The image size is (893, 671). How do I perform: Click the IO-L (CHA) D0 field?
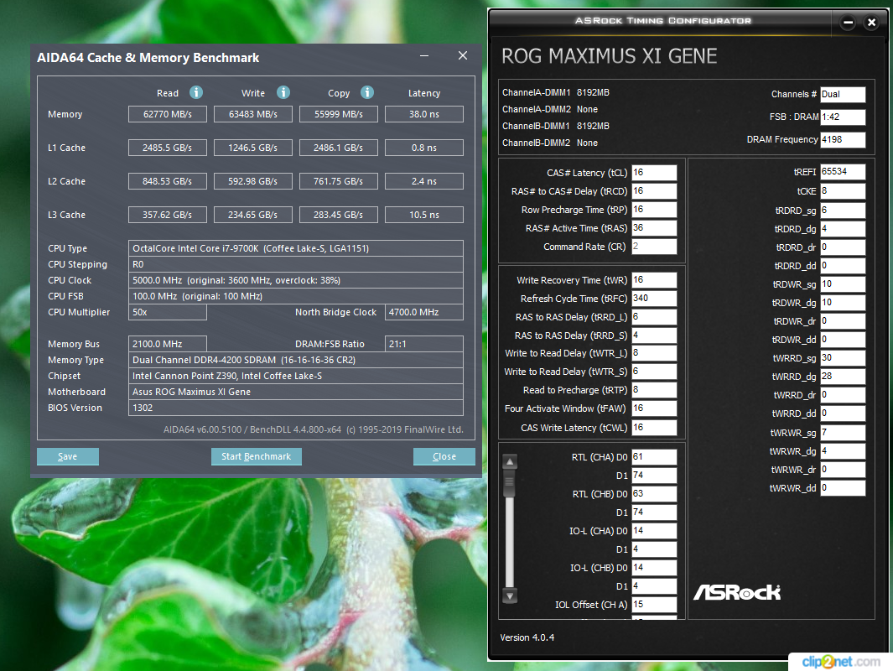654,531
